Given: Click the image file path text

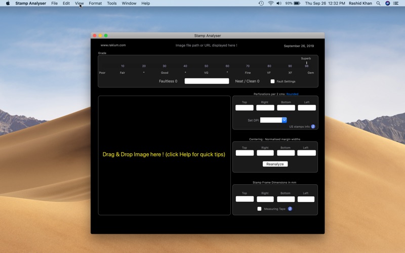Looking at the screenshot, I should pos(206,45).
